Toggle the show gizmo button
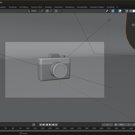 point(113,11)
